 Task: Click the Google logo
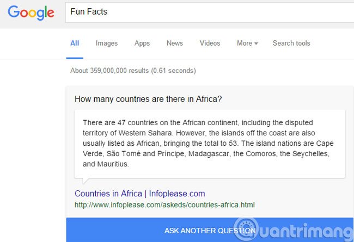coord(31,13)
